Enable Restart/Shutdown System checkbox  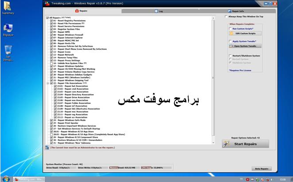(230, 56)
